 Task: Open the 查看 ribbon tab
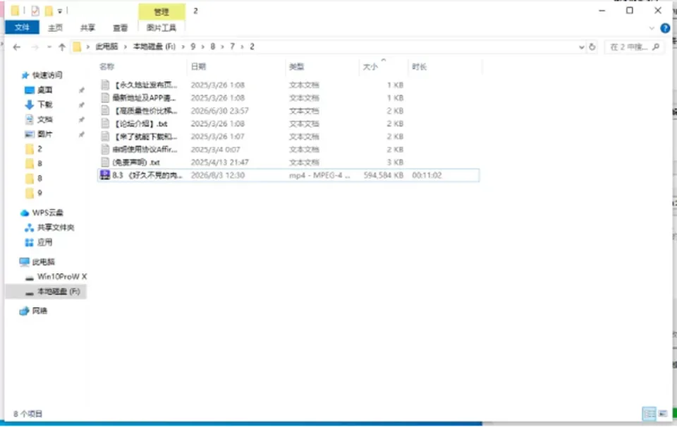pos(120,28)
